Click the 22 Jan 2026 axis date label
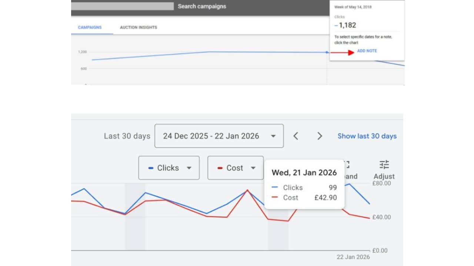The width and height of the screenshot is (474, 266). pos(353,257)
